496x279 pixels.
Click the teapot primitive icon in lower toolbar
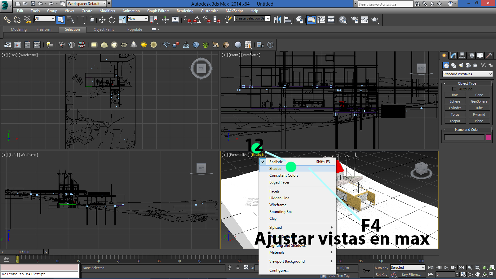pyautogui.click(x=124, y=45)
